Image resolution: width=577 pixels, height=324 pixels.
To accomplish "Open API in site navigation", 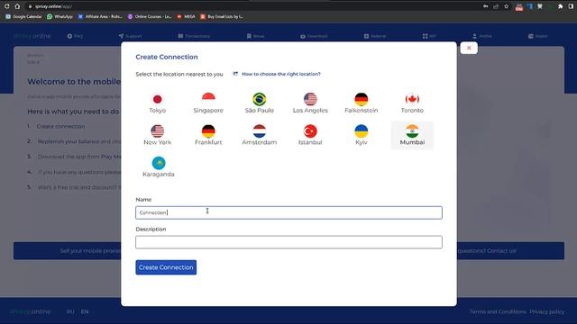I will [429, 36].
